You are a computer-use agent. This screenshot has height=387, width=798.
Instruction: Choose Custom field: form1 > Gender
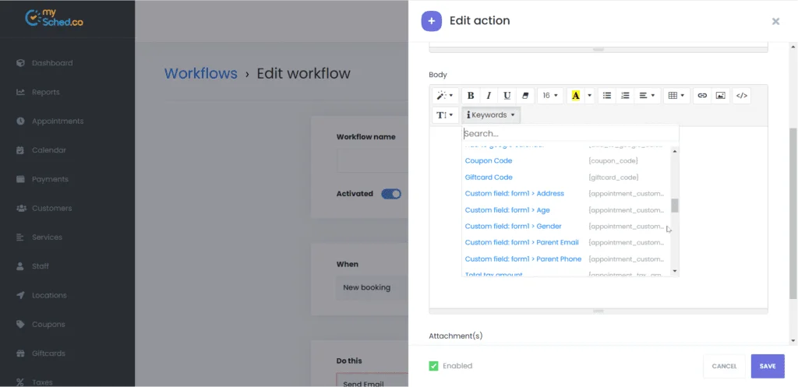[x=513, y=227]
